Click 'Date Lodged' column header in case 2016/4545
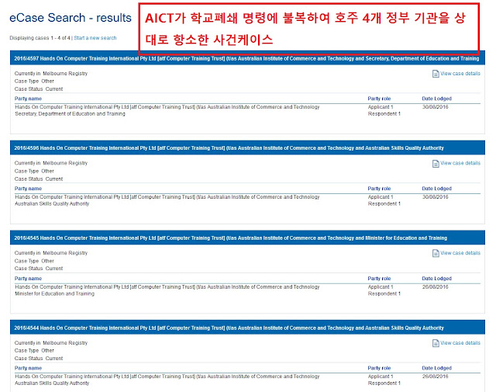Screen dimensions: 496x392 [x=437, y=279]
